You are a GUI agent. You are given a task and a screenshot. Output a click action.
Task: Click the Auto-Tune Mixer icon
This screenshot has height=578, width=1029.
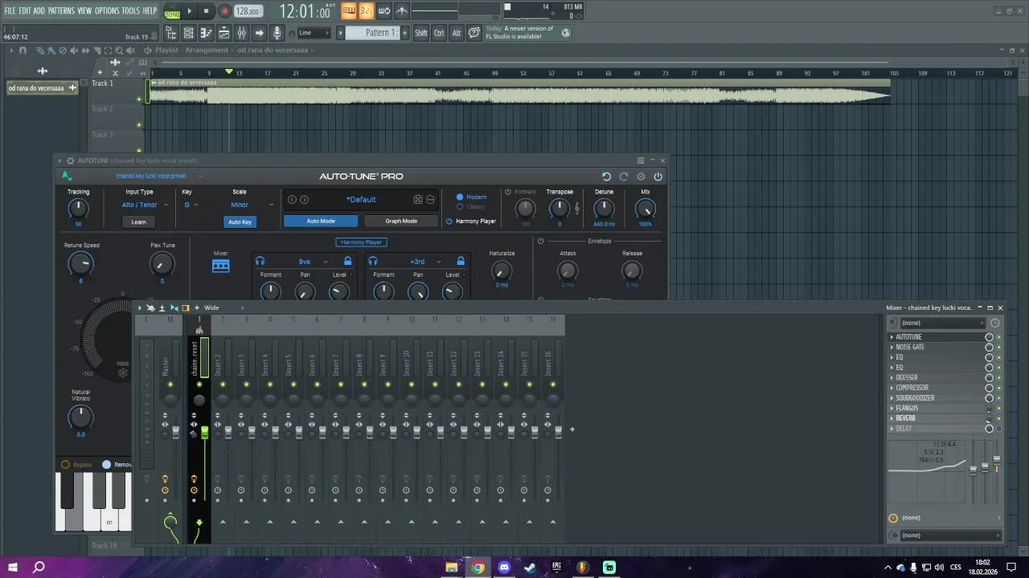(220, 266)
